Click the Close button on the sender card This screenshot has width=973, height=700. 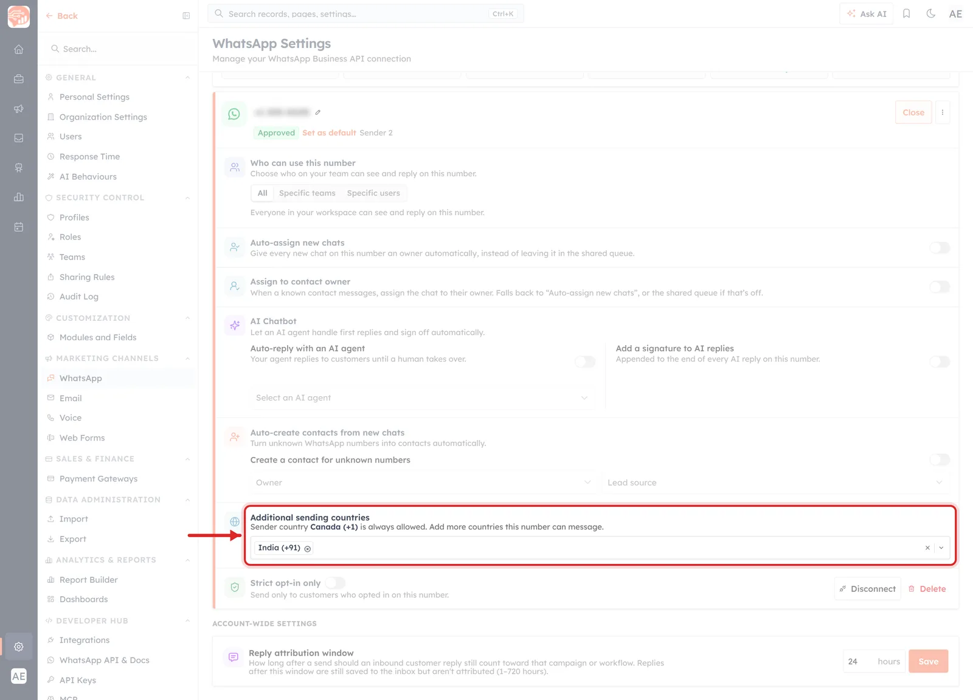[x=913, y=112]
